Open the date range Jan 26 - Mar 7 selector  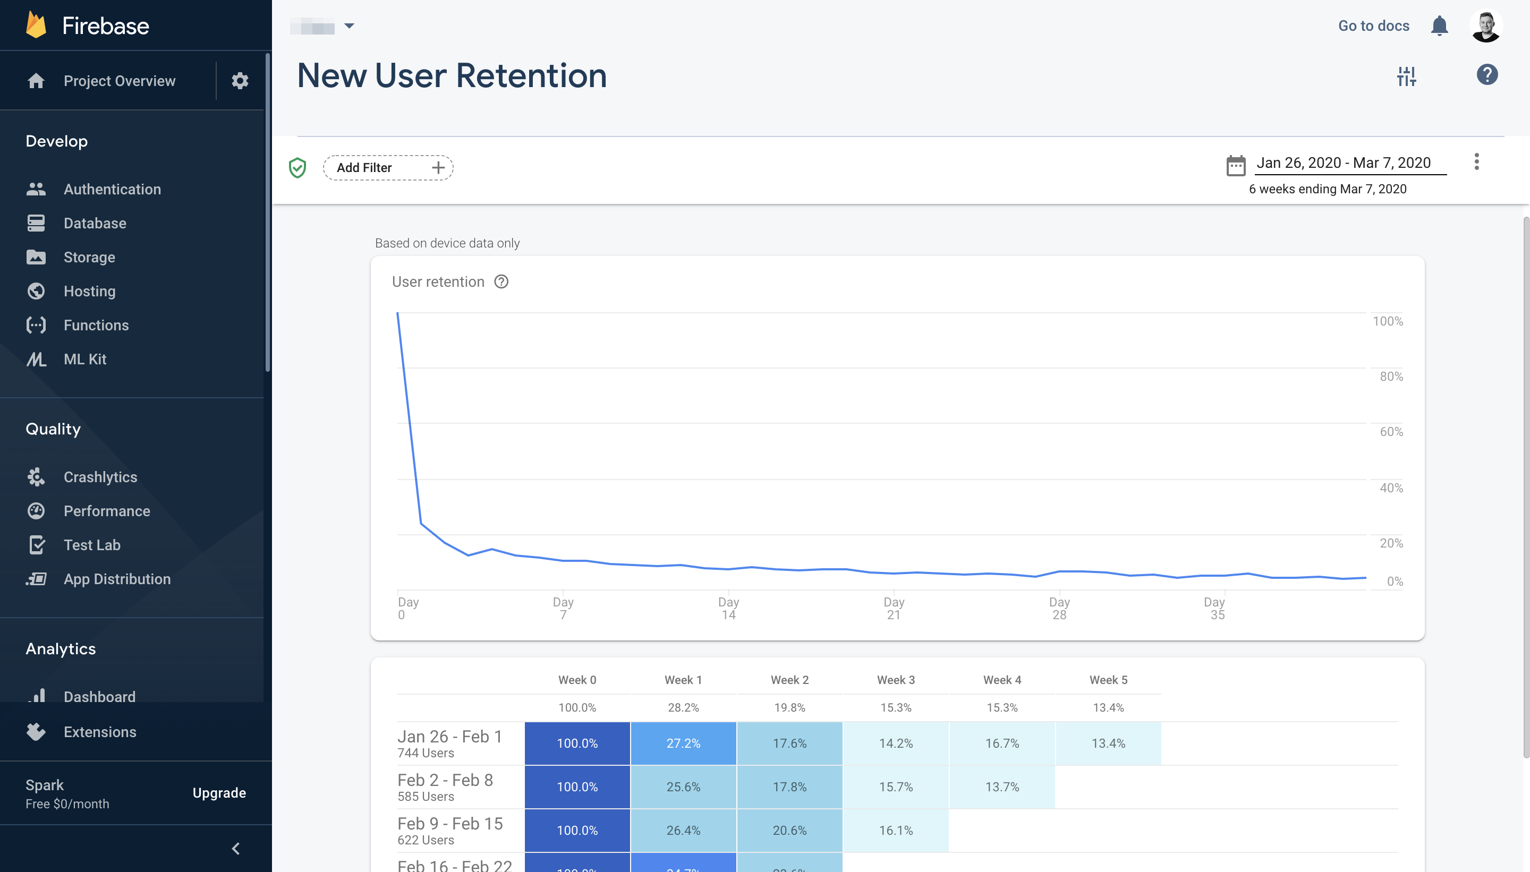point(1343,163)
